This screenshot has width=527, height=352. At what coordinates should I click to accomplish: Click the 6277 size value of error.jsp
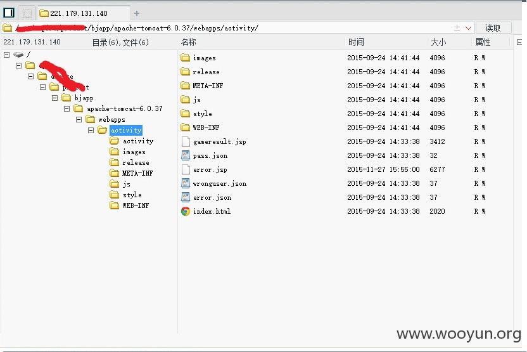[x=437, y=169]
